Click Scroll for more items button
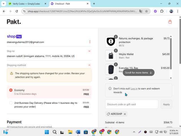 139,72
